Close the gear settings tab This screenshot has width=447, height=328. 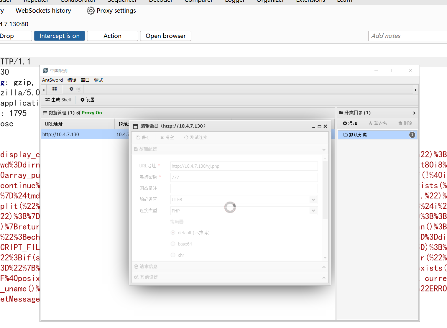point(79,89)
